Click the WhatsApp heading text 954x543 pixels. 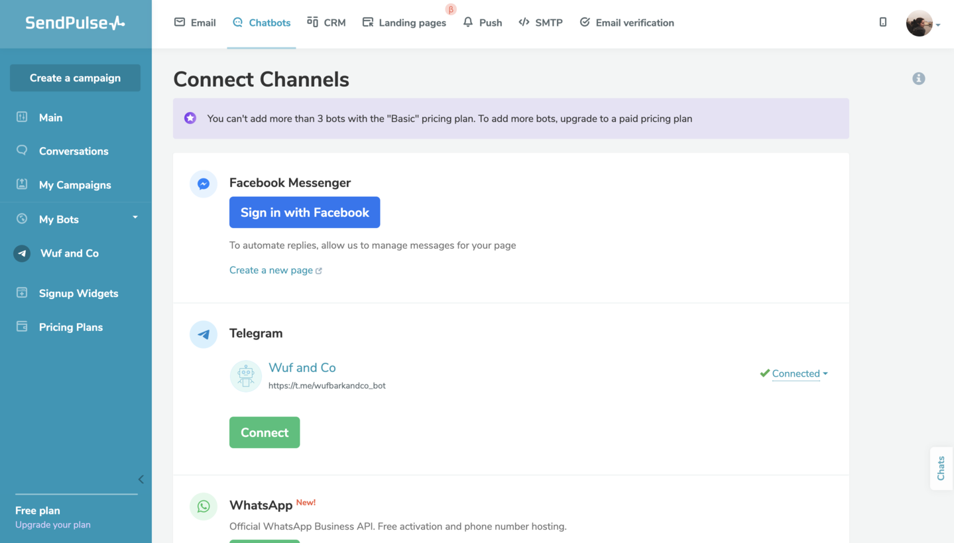tap(261, 505)
